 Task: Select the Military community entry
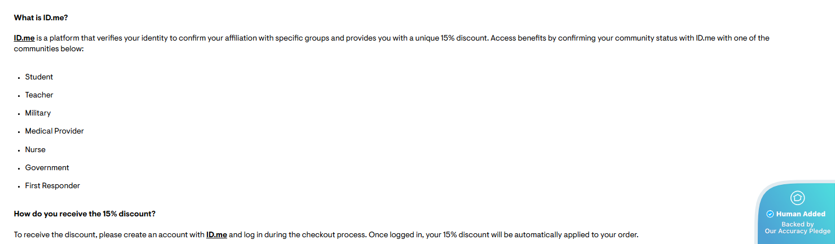38,113
